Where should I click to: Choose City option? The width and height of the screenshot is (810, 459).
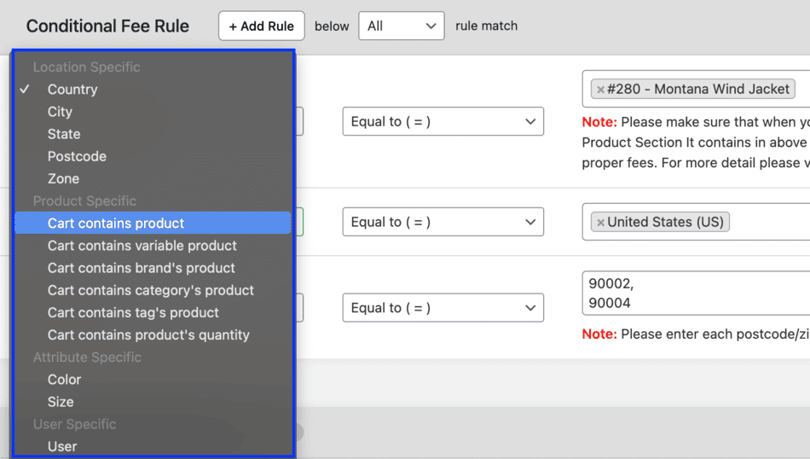click(x=153, y=112)
